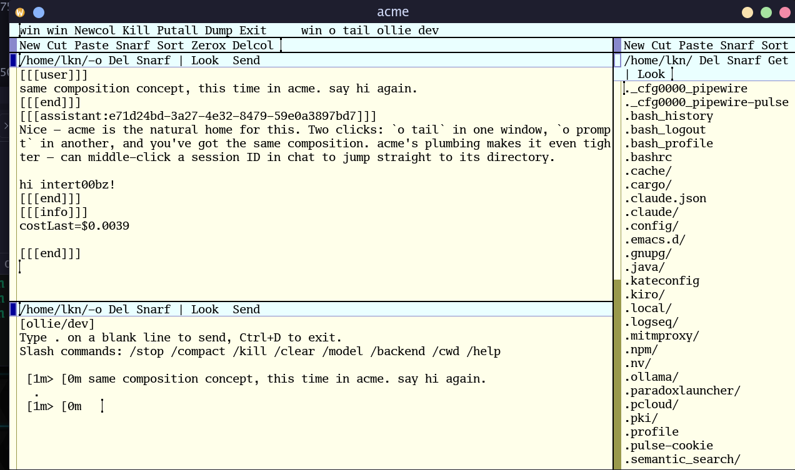
Task: Click Cut in the left column tag
Action: (x=57, y=46)
